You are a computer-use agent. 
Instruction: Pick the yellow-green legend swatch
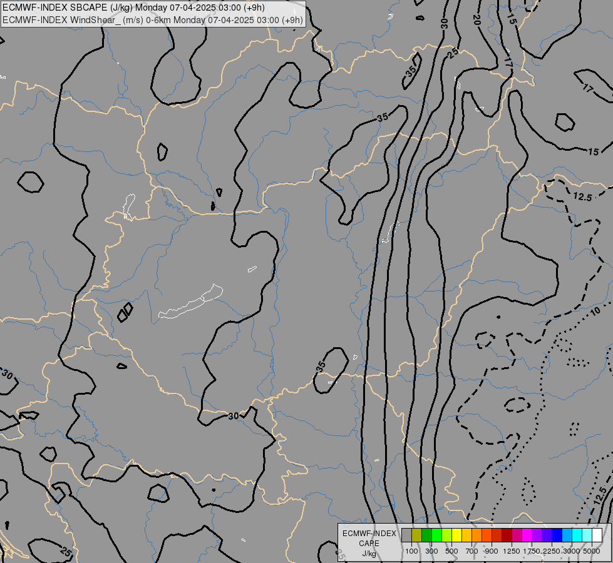point(447,535)
